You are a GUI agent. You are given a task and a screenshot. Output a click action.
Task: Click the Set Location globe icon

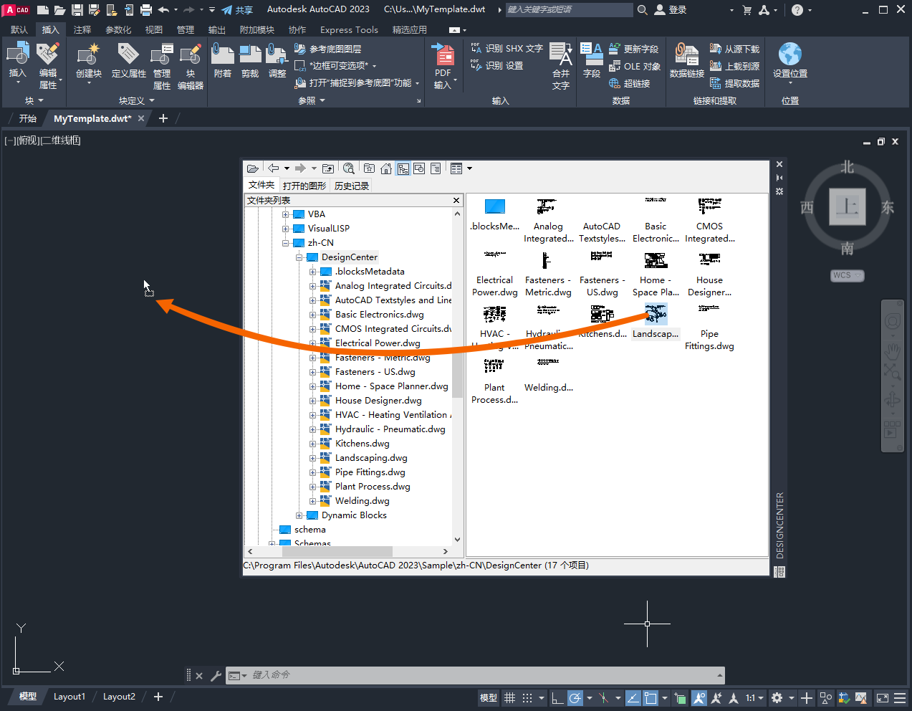[x=790, y=54]
